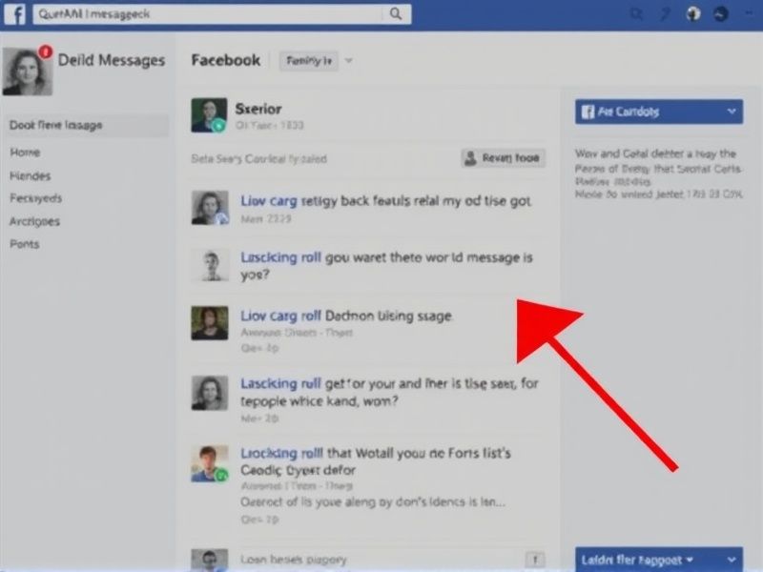Open 'Lascking rull' link about tepople
Viewport: 763px width, 572px height.
click(x=280, y=384)
